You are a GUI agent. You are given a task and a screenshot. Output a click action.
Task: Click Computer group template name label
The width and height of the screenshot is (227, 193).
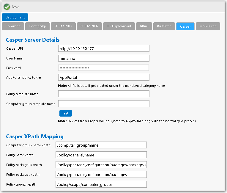pyautogui.click(x=31, y=104)
